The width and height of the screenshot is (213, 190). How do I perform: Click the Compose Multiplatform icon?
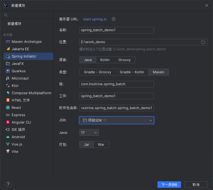coord(8,93)
